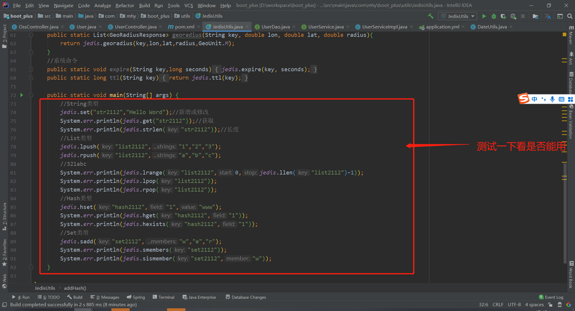Open the Event Log button
575x311 pixels.
(551, 297)
